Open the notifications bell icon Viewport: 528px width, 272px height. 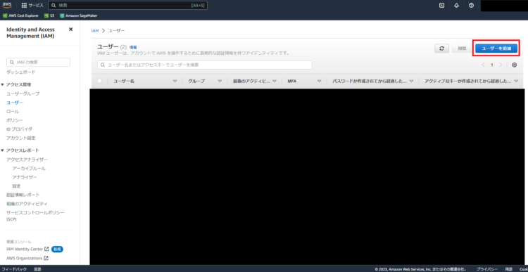pyautogui.click(x=457, y=6)
